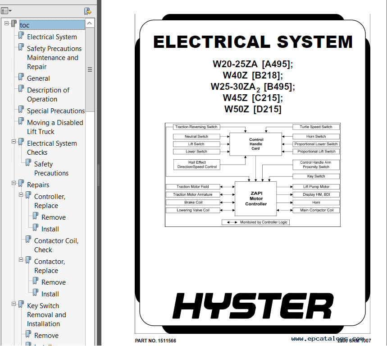The width and height of the screenshot is (387, 346).
Task: Go to Install under Controller, Replace
Action: pyautogui.click(x=50, y=229)
